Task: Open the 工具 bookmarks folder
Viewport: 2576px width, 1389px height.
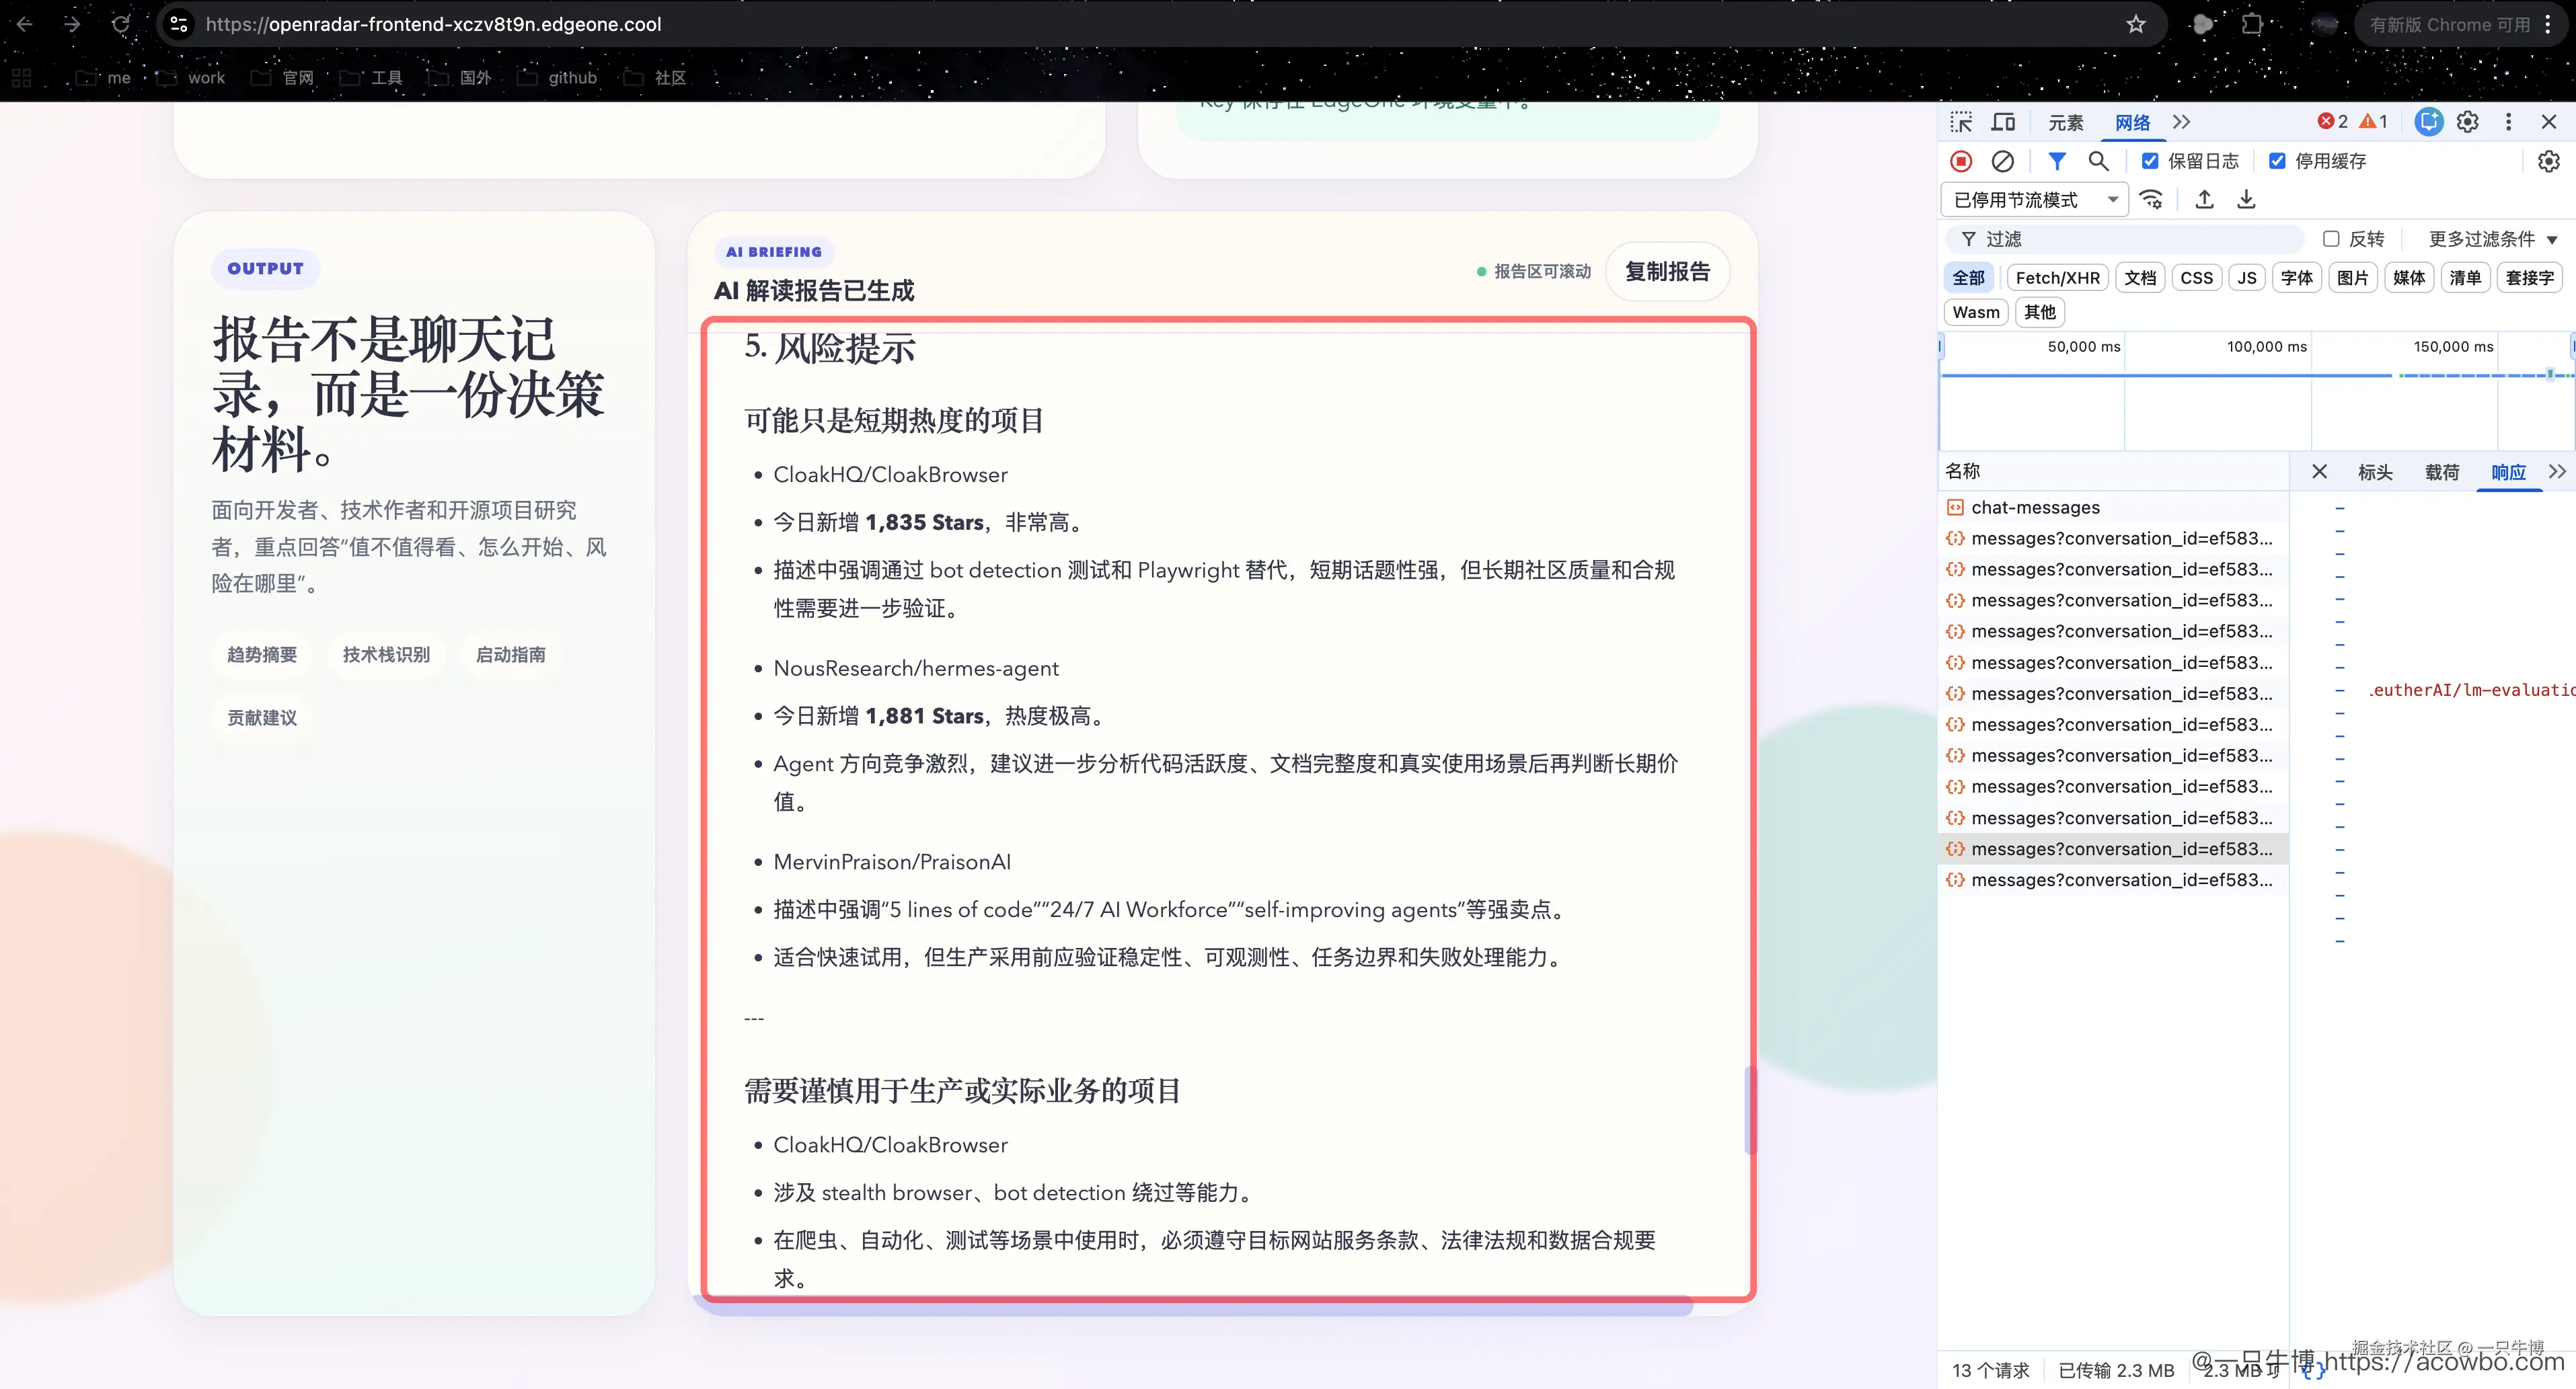Action: [x=371, y=78]
